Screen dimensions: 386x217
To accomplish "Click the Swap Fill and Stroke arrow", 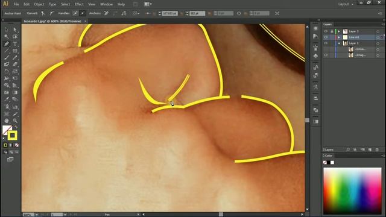I will click(16, 127).
